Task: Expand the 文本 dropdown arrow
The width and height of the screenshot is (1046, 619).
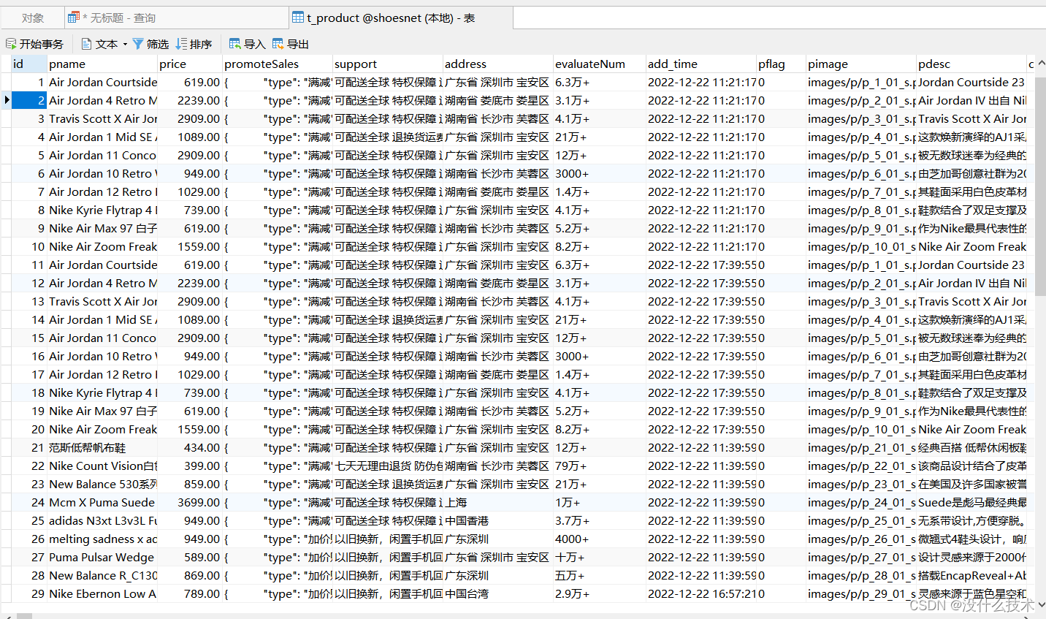Action: [125, 44]
